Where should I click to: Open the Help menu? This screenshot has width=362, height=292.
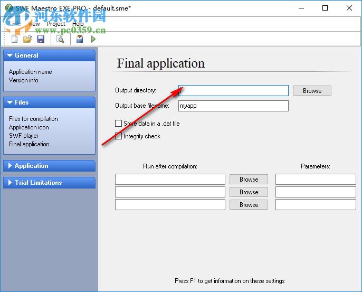click(78, 24)
